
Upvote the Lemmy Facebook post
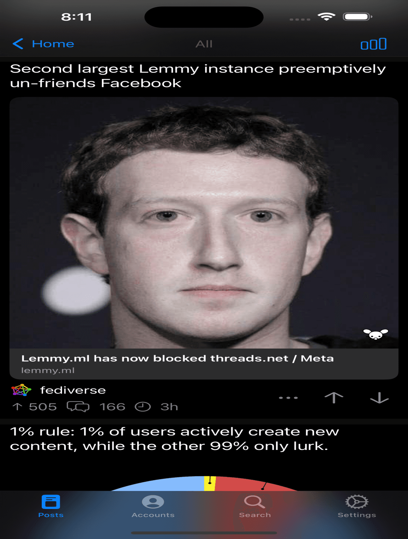pyautogui.click(x=334, y=398)
